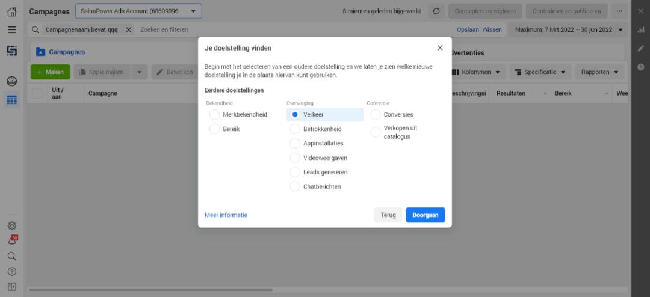The width and height of the screenshot is (650, 297).
Task: Click Controleren en publiceren button
Action: pos(567,11)
